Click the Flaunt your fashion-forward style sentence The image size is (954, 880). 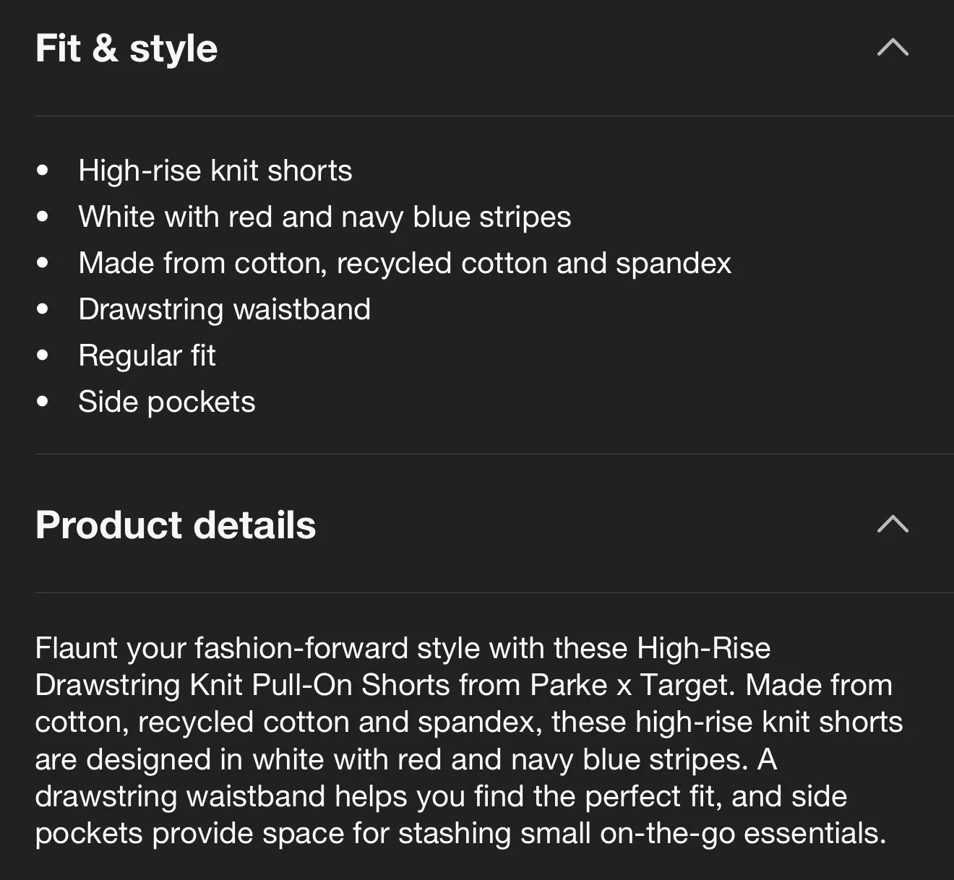pos(257,648)
